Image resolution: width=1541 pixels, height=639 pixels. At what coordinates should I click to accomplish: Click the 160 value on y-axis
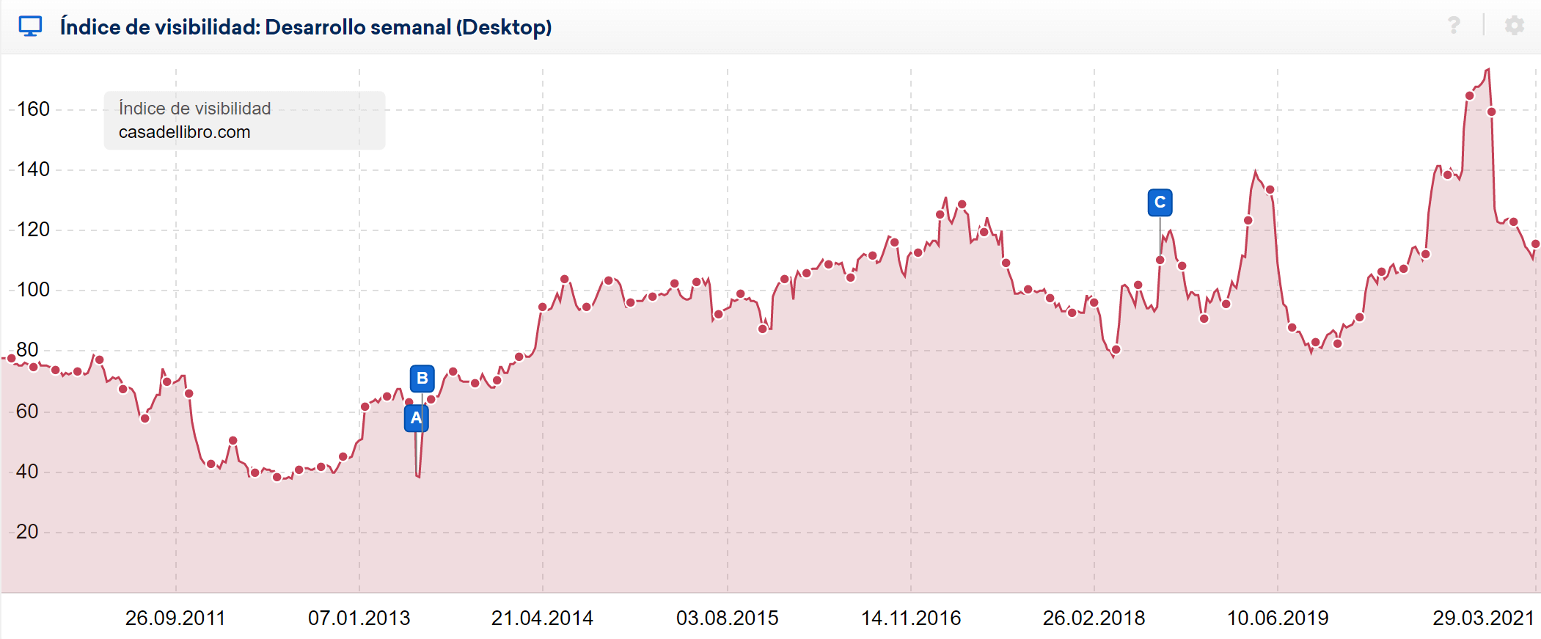click(33, 109)
